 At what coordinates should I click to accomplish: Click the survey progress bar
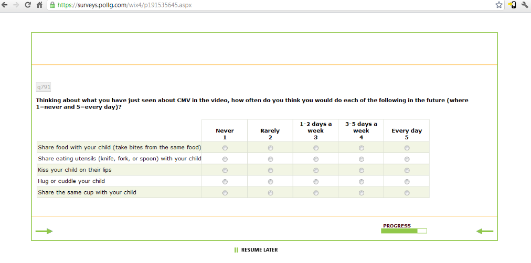404,231
